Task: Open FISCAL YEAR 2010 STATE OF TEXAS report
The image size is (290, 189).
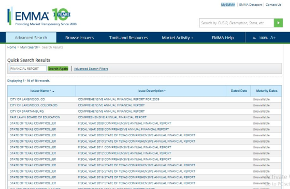Action: [137, 141]
